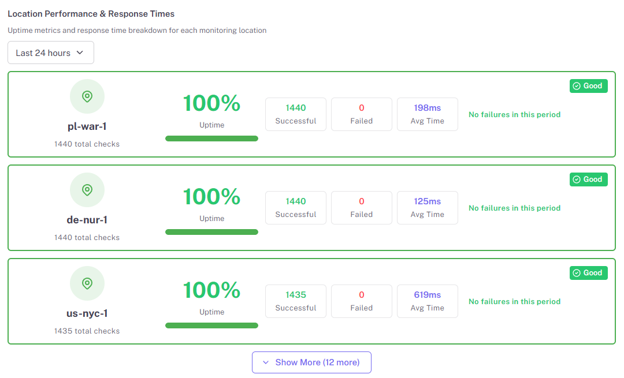Screen dimensions: 624x378
Task: Click the 0 Failed box for de-nur-1
Action: 362,208
